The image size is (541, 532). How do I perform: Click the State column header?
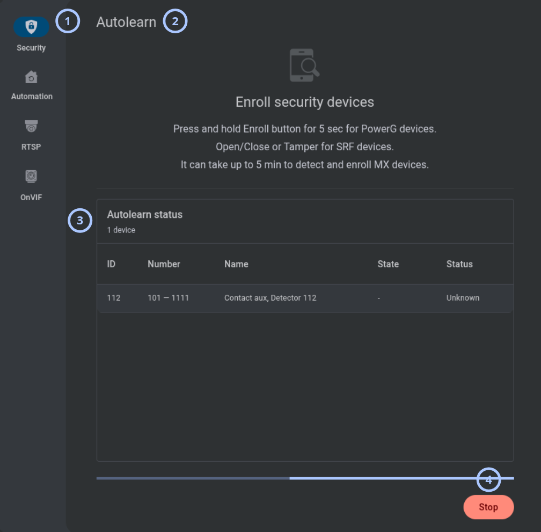(x=388, y=264)
